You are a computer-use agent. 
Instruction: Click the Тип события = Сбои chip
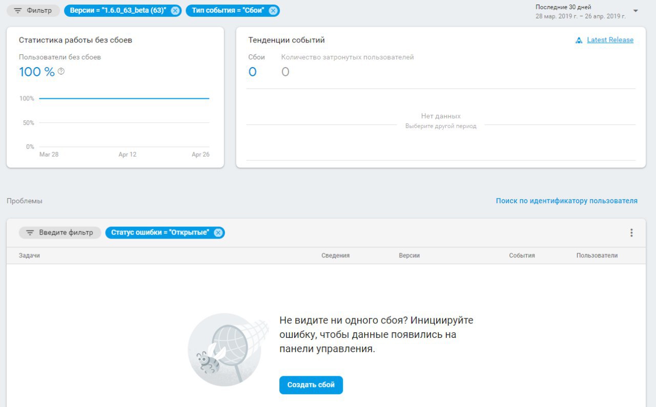click(233, 11)
